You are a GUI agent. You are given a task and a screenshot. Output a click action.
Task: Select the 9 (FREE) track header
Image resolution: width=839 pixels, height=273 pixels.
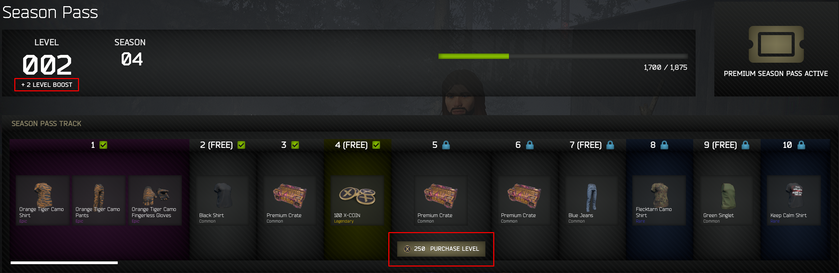(x=727, y=145)
